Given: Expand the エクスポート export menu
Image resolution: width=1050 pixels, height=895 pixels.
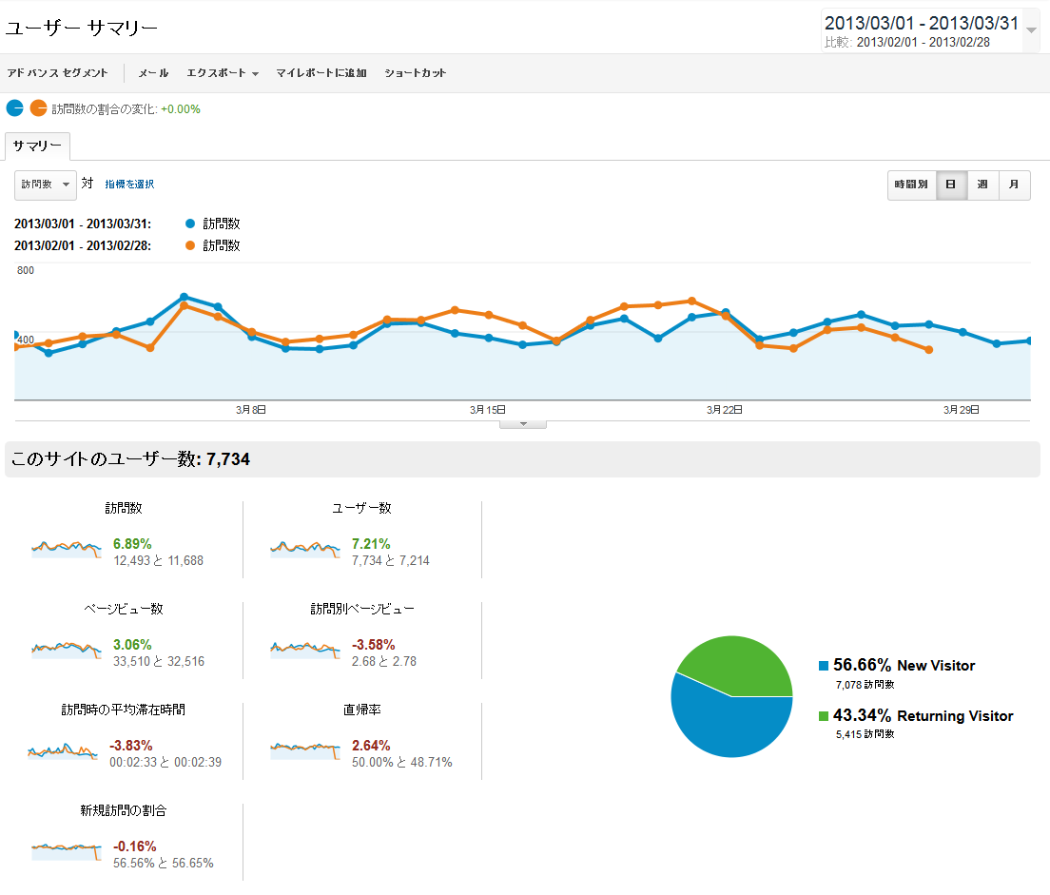Looking at the screenshot, I should pos(223,73).
